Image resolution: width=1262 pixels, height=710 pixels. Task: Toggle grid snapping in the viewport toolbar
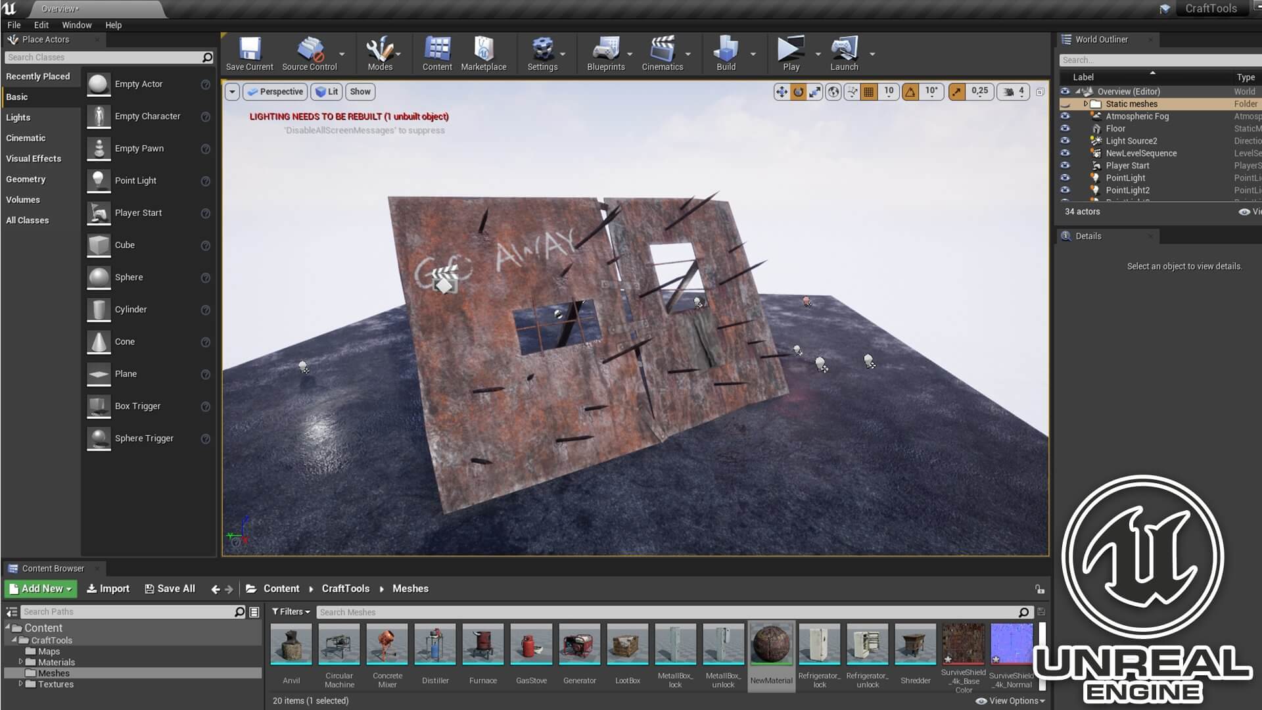click(869, 92)
